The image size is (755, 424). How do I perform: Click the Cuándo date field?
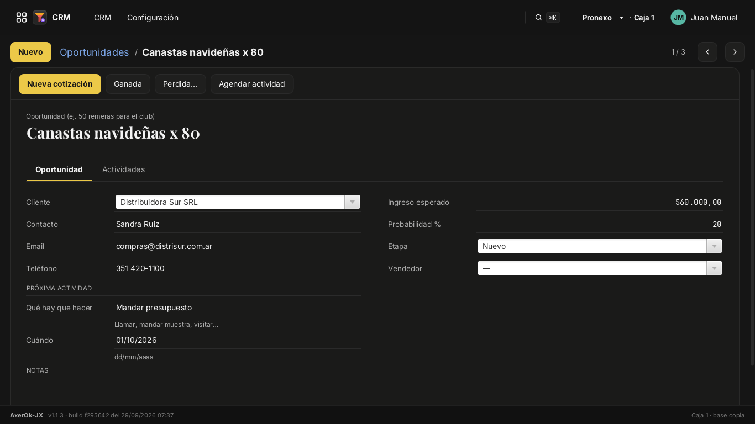238,340
